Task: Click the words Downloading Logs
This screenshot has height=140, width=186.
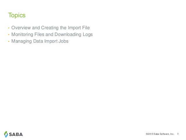Action: pos(74,34)
